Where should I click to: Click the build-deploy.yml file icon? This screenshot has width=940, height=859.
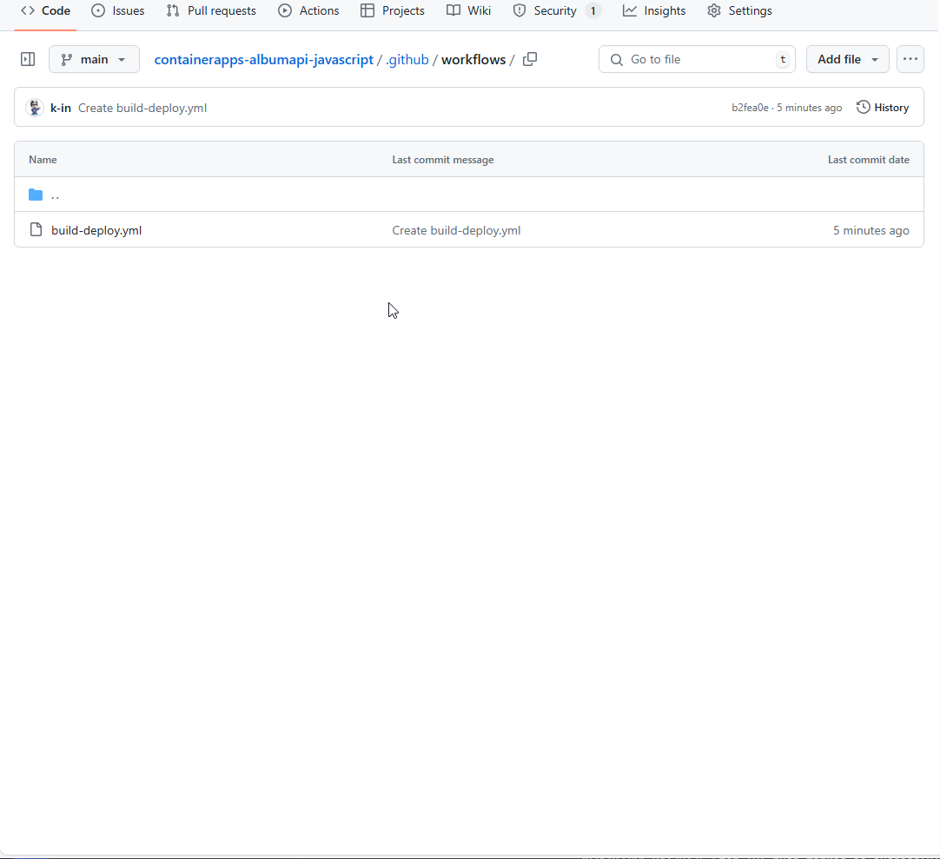[x=36, y=230]
